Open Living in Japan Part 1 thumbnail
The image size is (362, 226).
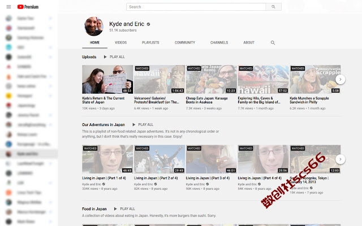click(107, 159)
